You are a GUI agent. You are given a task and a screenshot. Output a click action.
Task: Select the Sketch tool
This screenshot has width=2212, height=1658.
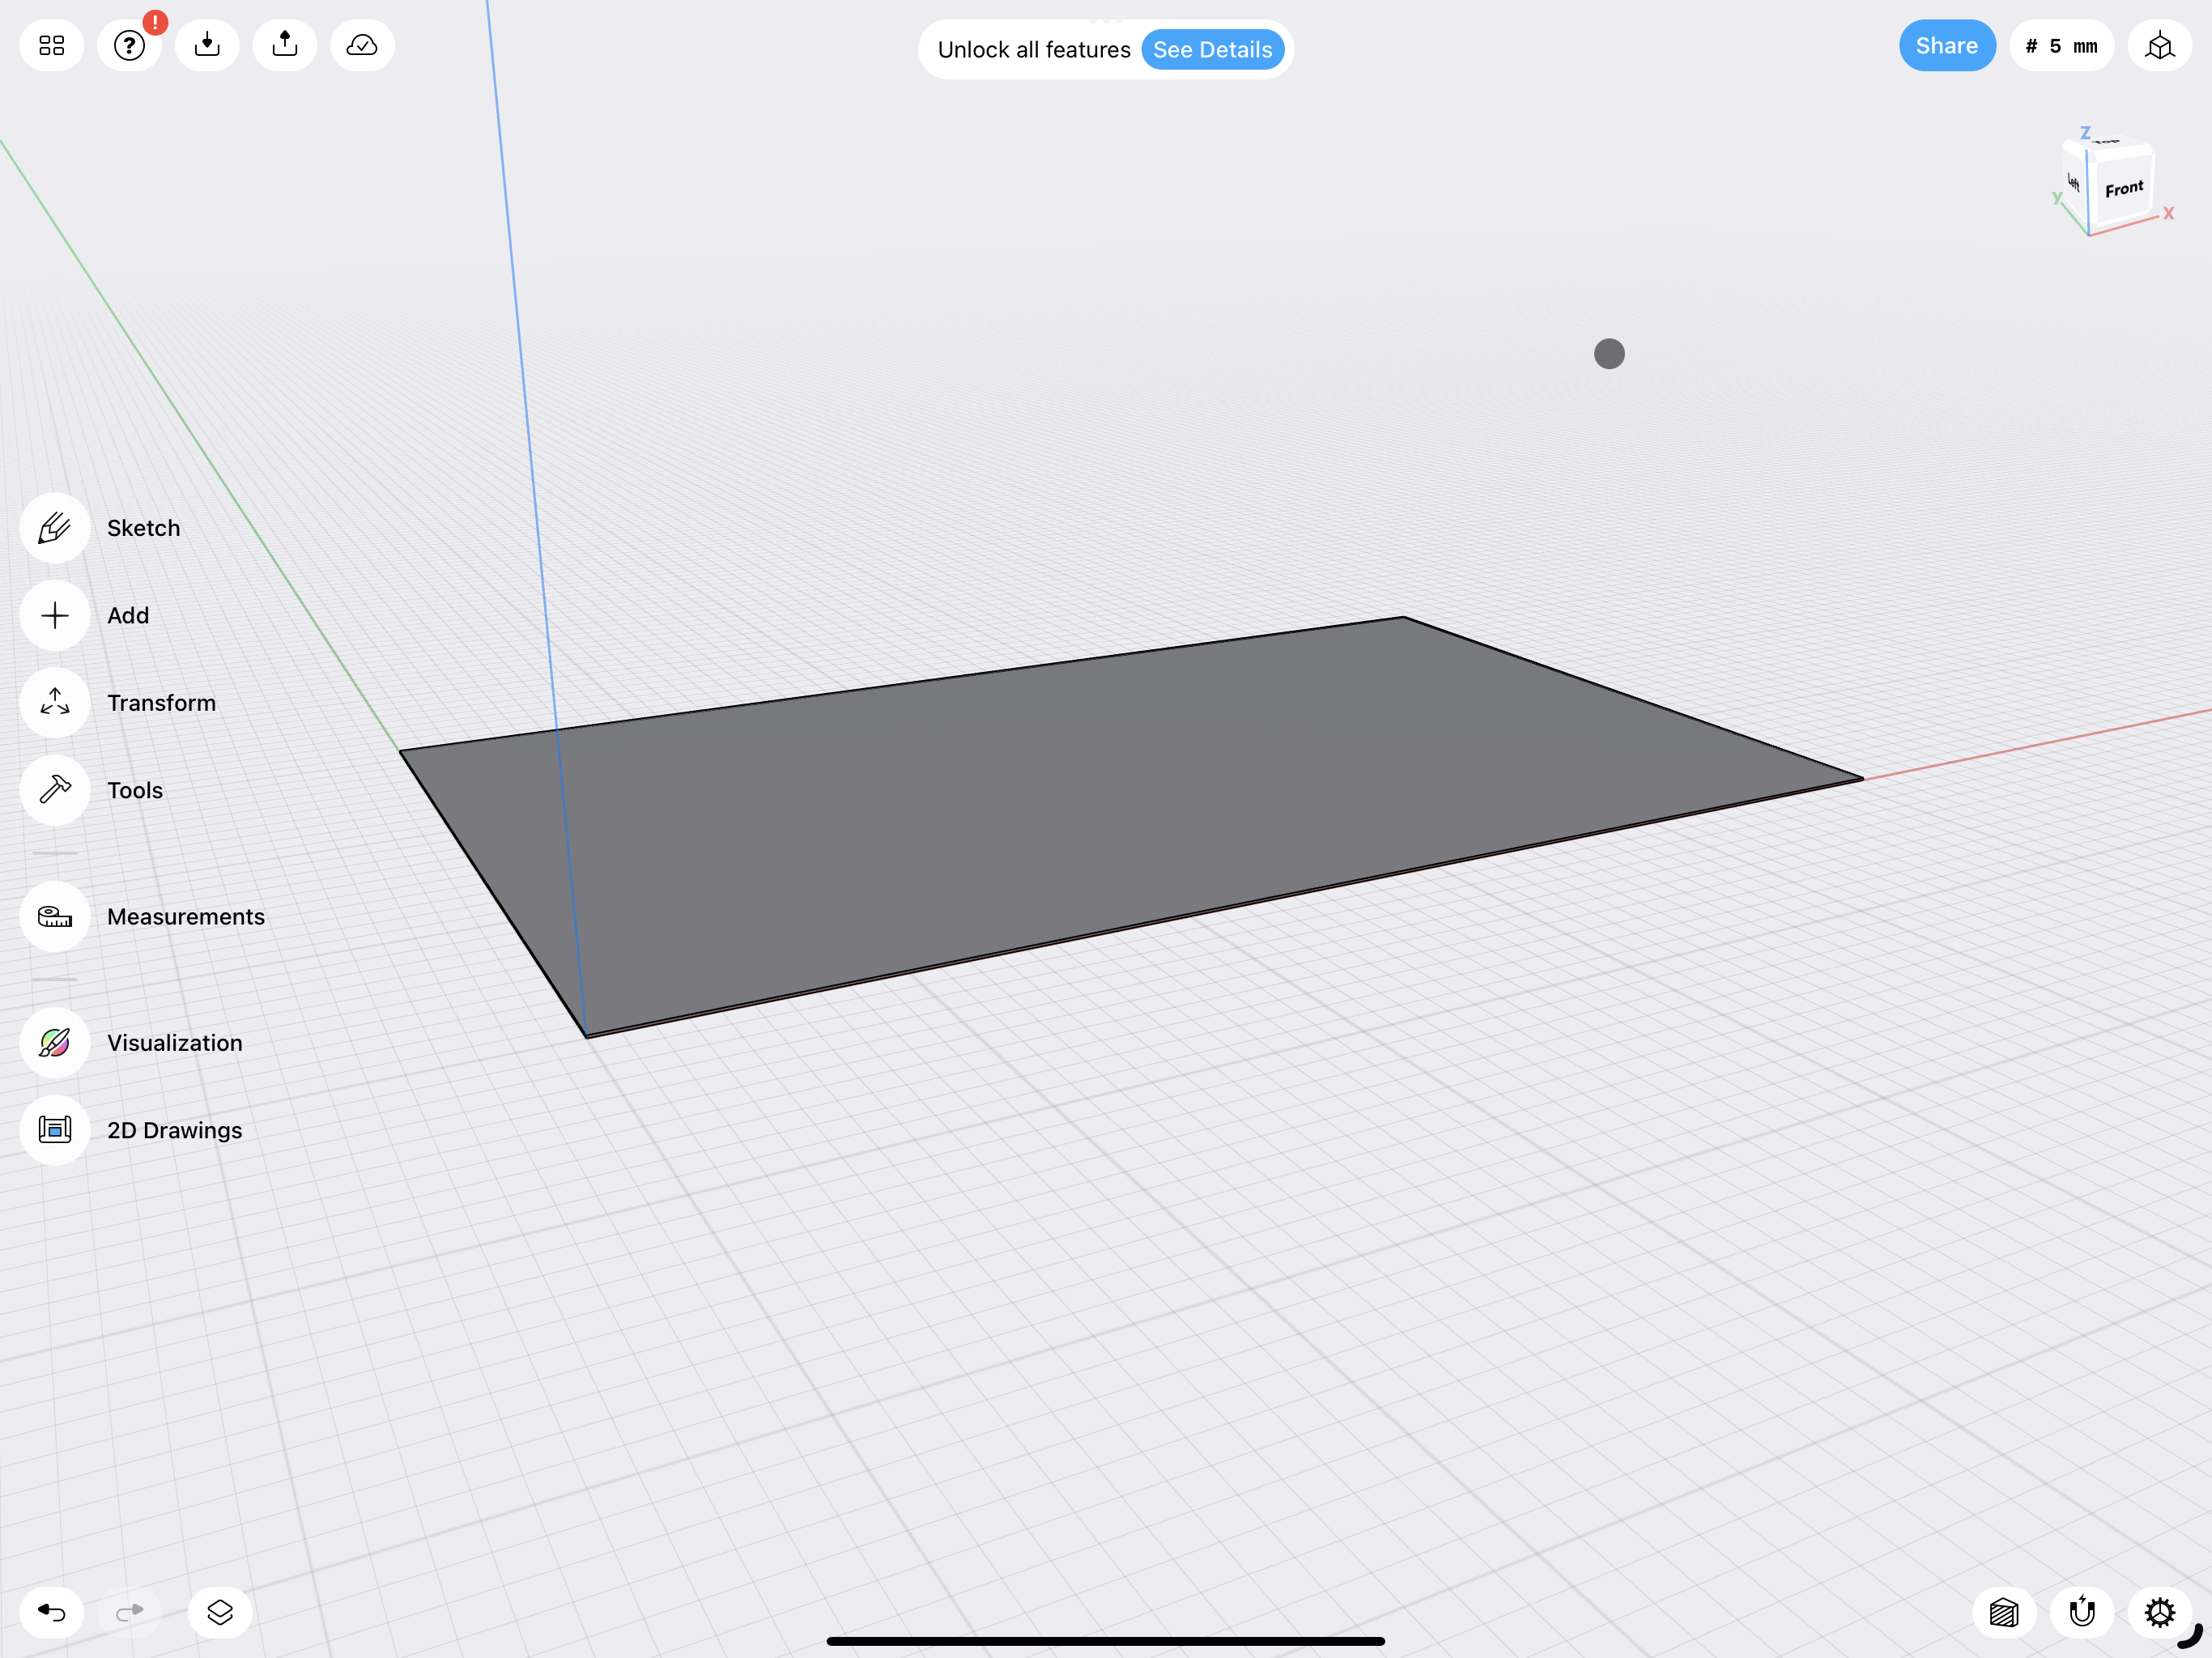tap(54, 528)
